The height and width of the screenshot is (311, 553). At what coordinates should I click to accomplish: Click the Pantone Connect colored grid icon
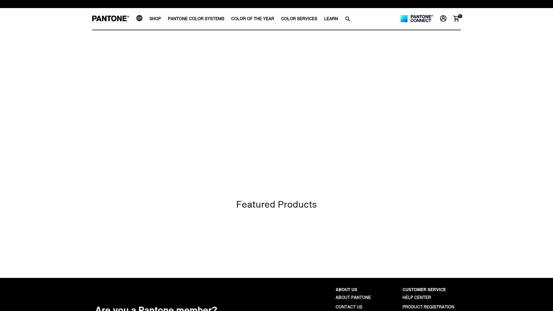404,18
